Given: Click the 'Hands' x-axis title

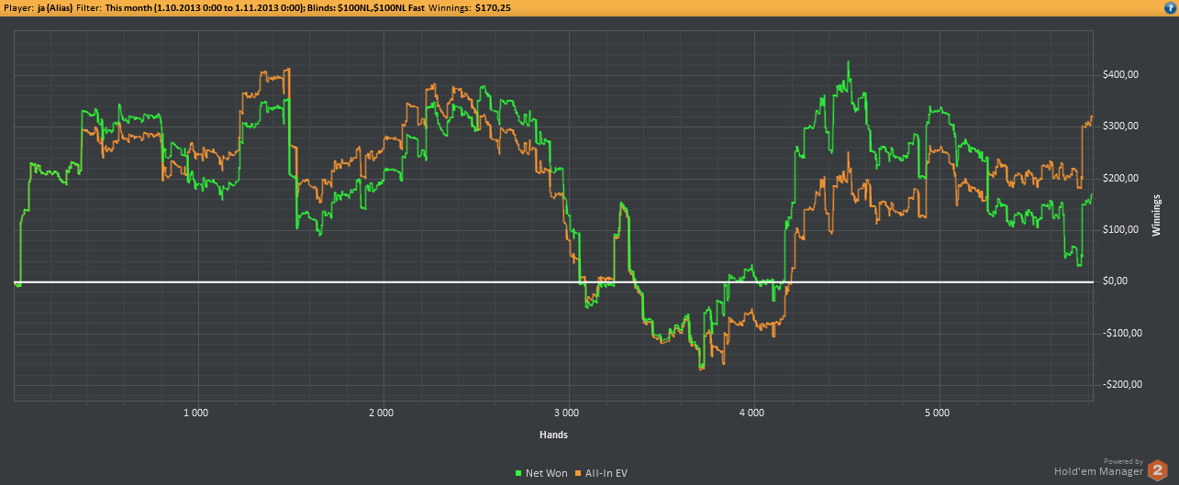Looking at the screenshot, I should [554, 434].
